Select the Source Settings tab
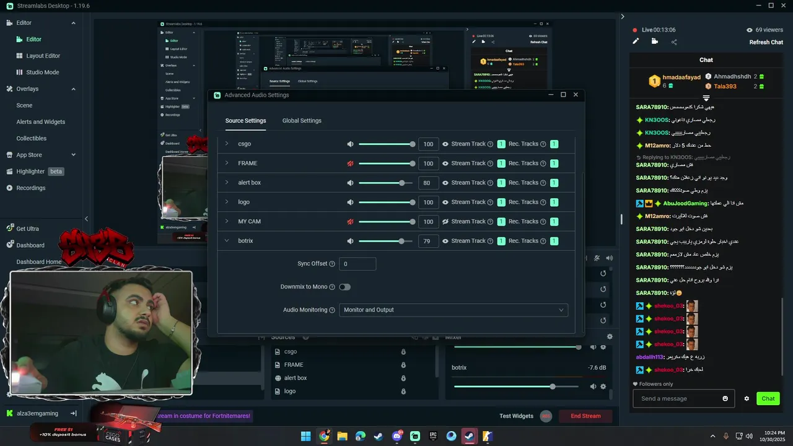Image resolution: width=793 pixels, height=446 pixels. coord(245,121)
